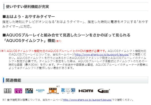
Task: Click the timer description paragraph starting 指定した時刻
Action: click(x=75, y=24)
